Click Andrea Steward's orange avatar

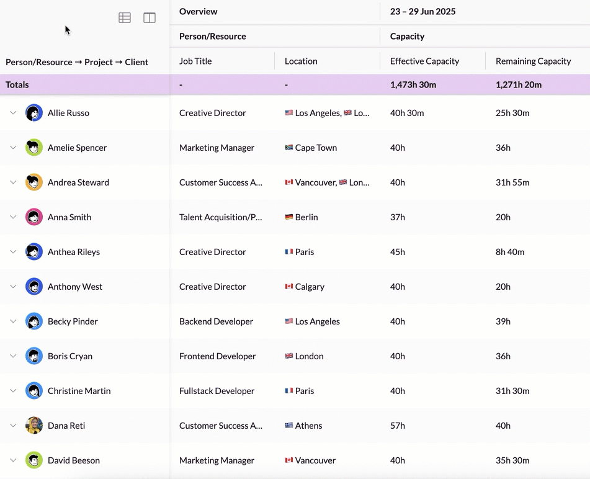coord(34,182)
